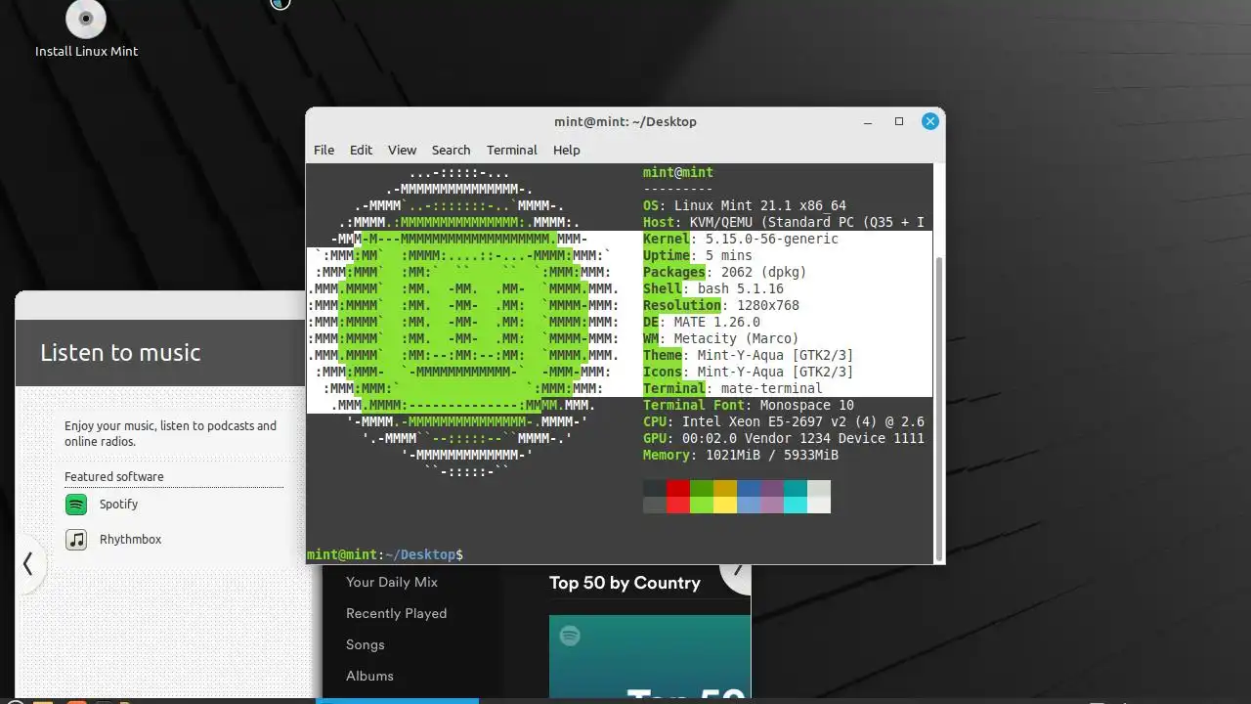Click the mint@mint:~/Desktop$ shell prompt
The width and height of the screenshot is (1251, 704).
tap(385, 554)
